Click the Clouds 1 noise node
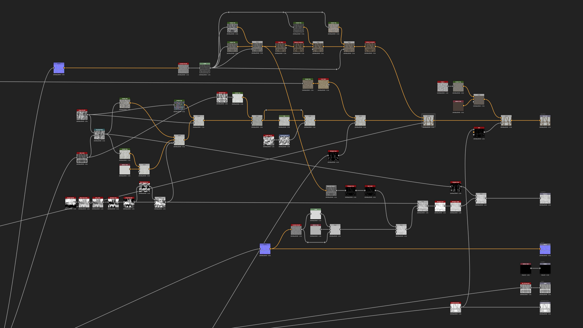The image size is (583, 328). tap(442, 87)
